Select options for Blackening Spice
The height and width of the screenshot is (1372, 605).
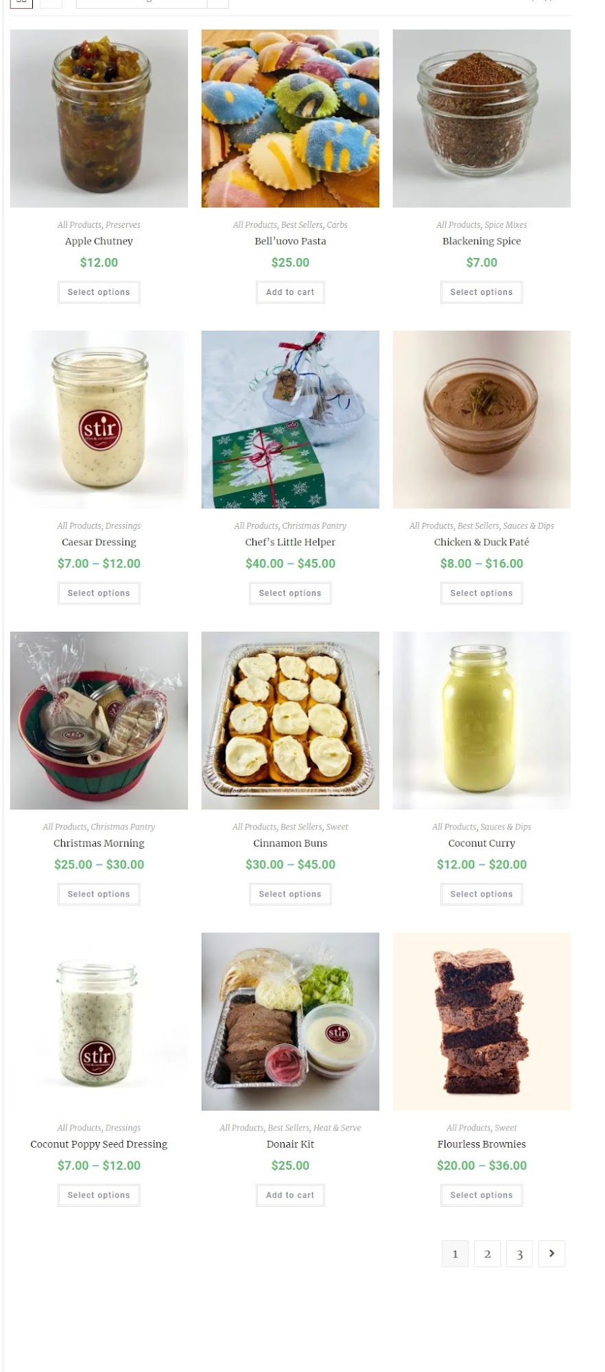tap(482, 292)
